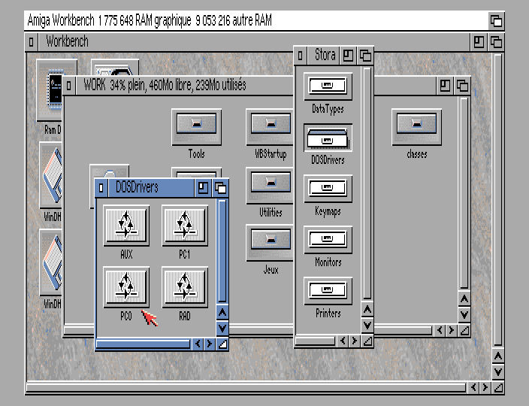Click Storage window scroll up arrow
Screen dimensions: 529x406
[x=367, y=310]
